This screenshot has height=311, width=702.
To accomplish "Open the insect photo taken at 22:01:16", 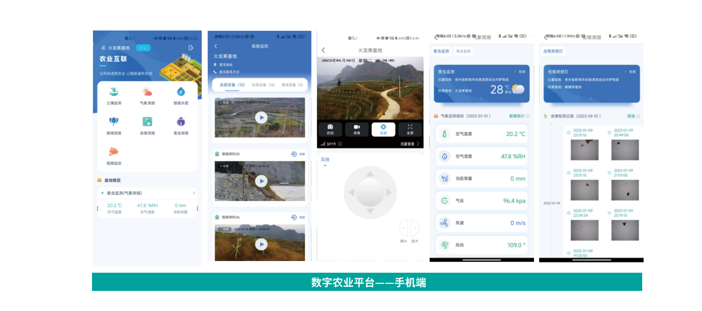I will 584,149.
